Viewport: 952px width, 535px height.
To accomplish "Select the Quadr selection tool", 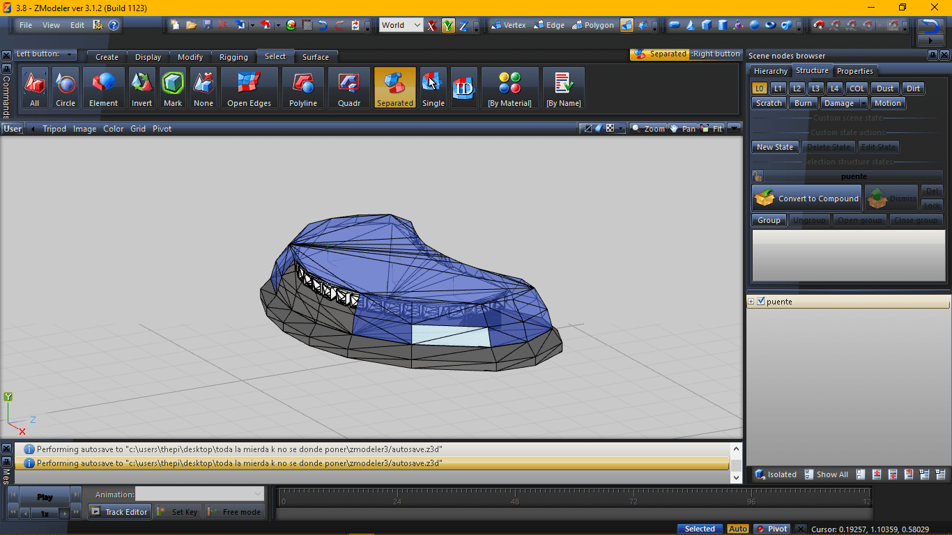I will pyautogui.click(x=349, y=88).
